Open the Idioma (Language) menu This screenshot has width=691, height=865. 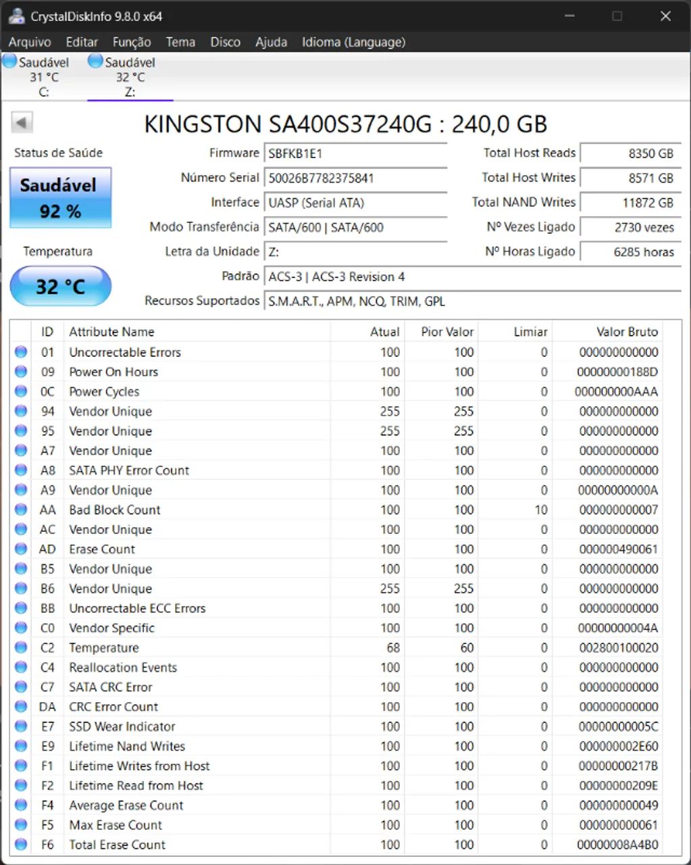pyautogui.click(x=353, y=42)
